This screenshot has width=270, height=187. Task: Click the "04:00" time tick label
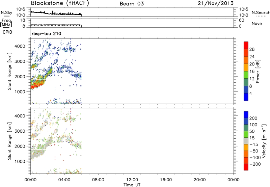(x=64, y=180)
